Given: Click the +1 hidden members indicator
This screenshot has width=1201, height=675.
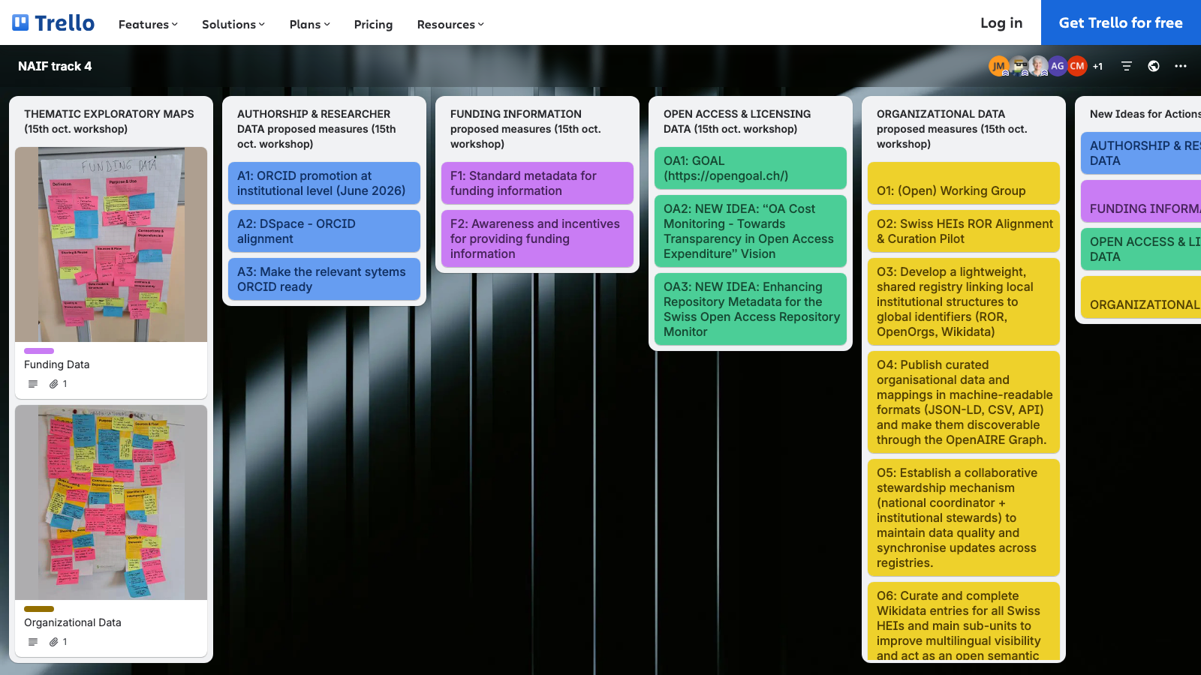Looking at the screenshot, I should pyautogui.click(x=1097, y=66).
